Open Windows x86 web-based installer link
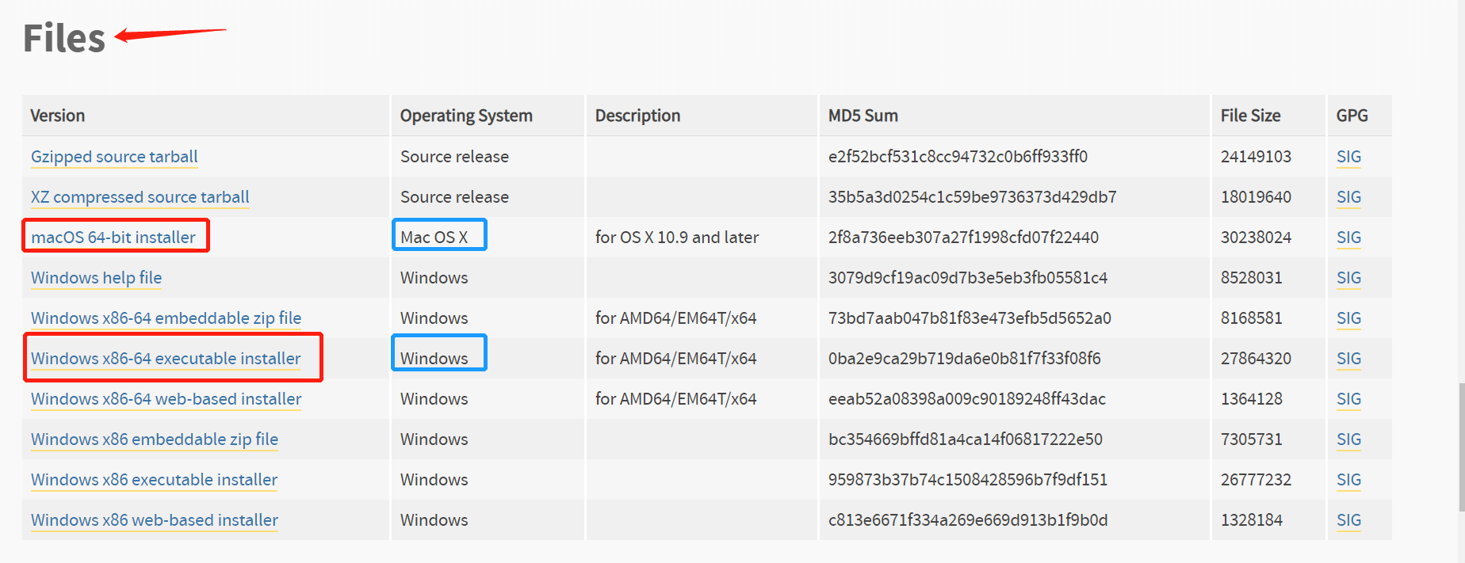The width and height of the screenshot is (1465, 563). pos(155,520)
